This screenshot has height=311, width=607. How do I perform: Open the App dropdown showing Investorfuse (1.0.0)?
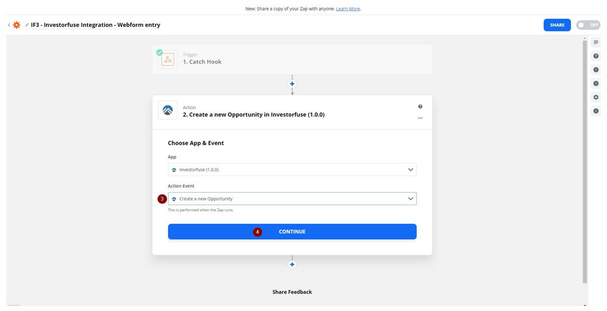click(x=292, y=170)
